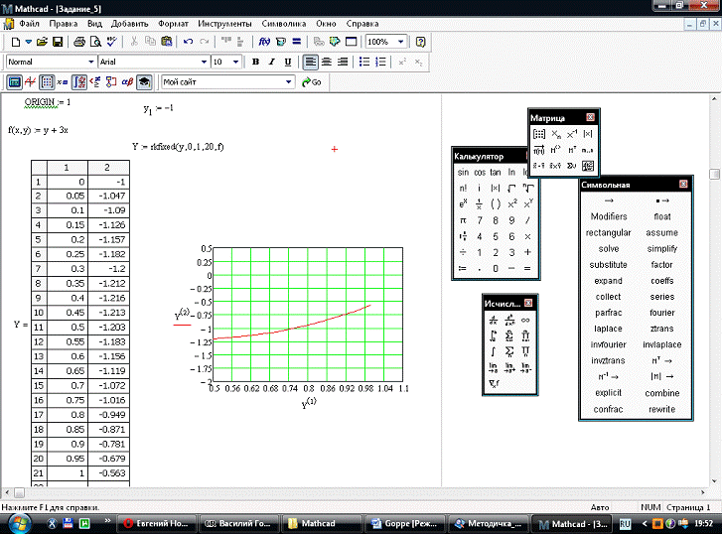722x534 pixels.
Task: Toggle Bold text formatting
Action: click(255, 62)
